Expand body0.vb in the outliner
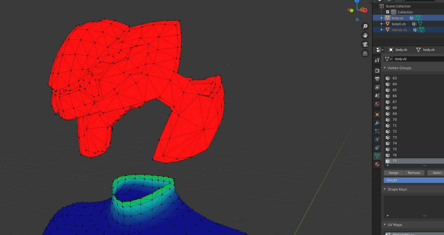The height and width of the screenshot is (235, 444). point(382,24)
